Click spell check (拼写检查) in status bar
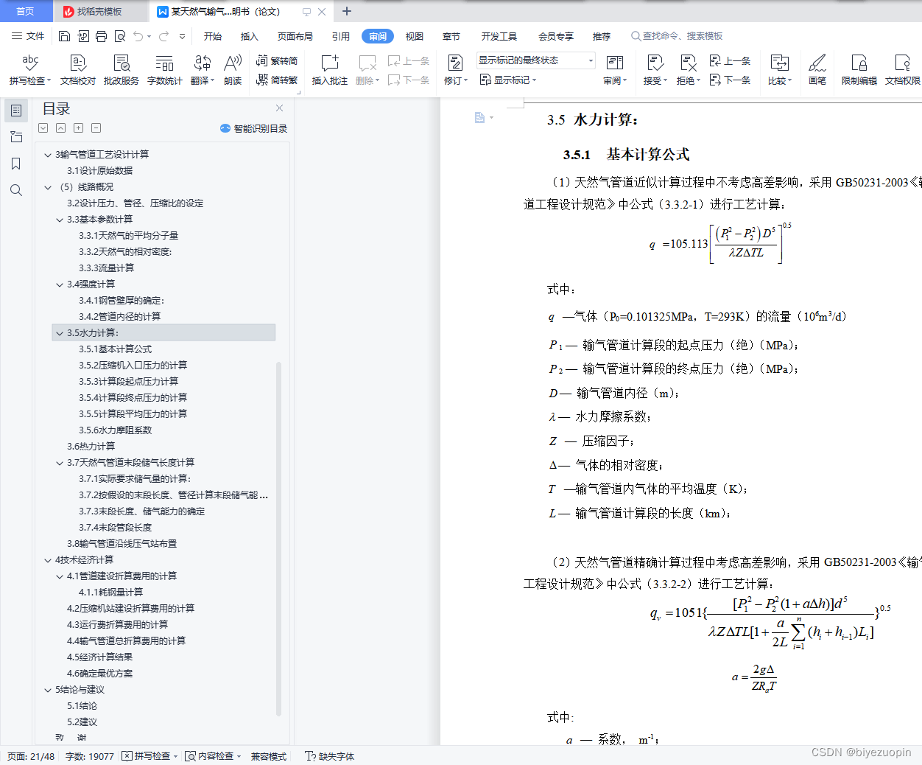Screen dimensions: 922x765 coord(150,756)
